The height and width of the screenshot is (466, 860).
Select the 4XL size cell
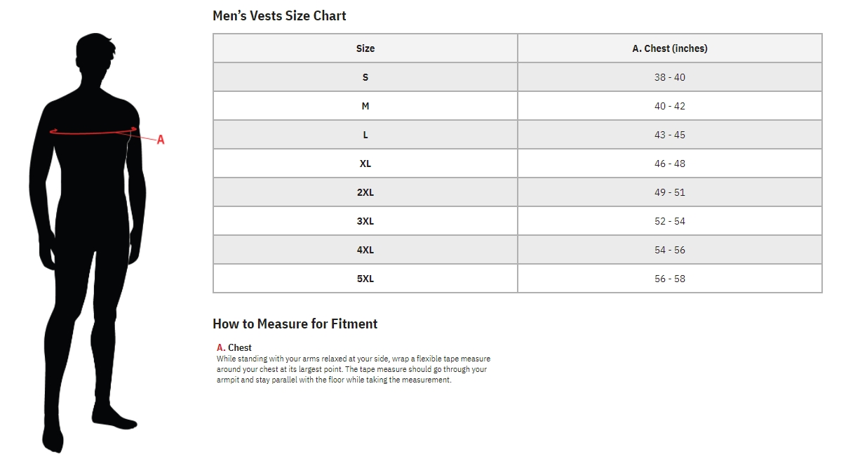coord(365,250)
